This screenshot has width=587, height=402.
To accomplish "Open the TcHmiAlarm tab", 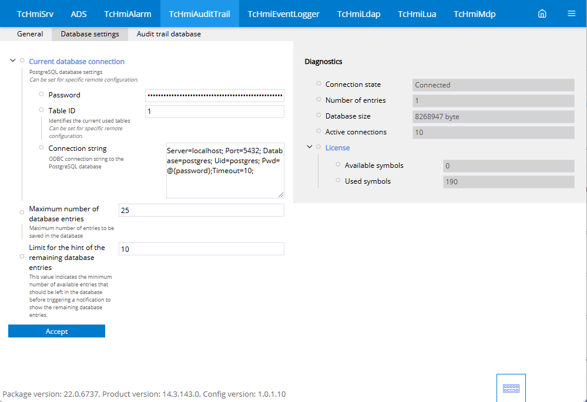I will pos(128,14).
